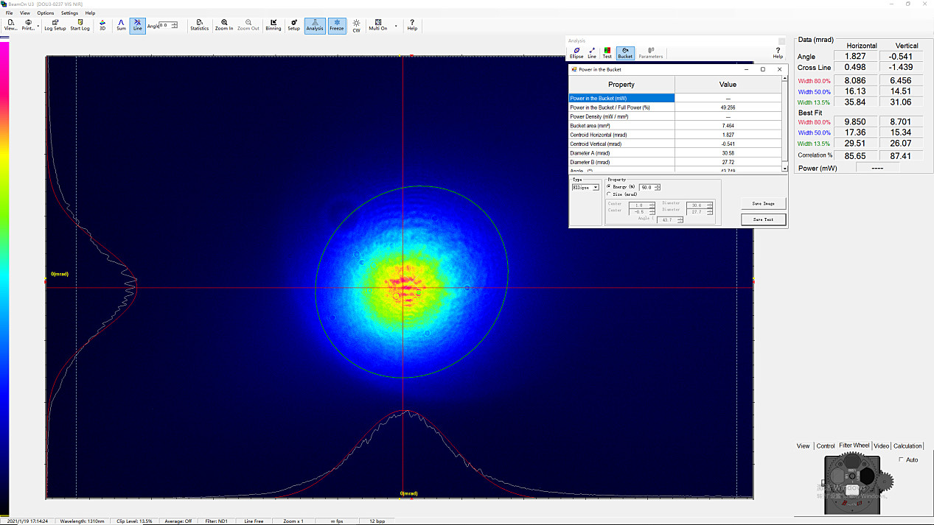Open the Type Ellipse dropdown

pos(596,188)
